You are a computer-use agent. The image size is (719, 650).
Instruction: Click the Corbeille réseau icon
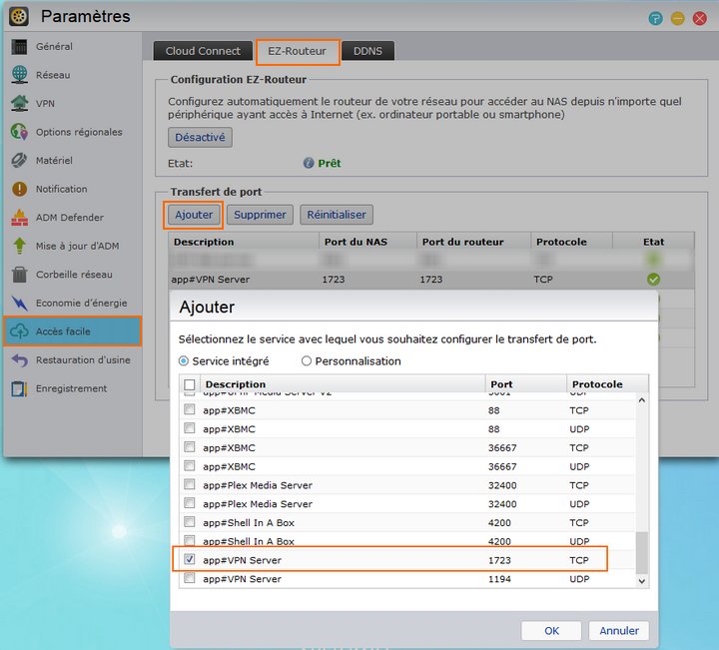pyautogui.click(x=19, y=275)
